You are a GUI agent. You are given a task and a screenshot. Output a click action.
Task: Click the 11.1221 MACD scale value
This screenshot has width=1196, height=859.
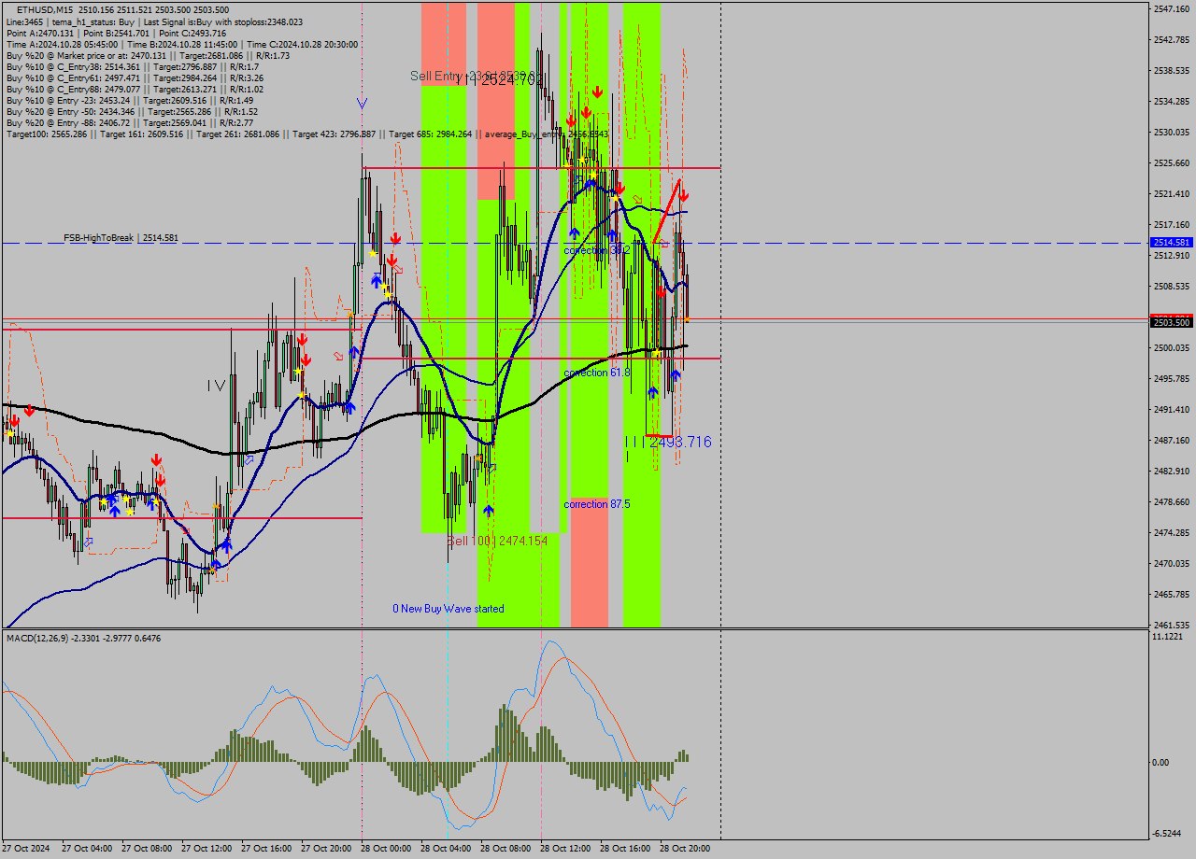click(x=1169, y=636)
